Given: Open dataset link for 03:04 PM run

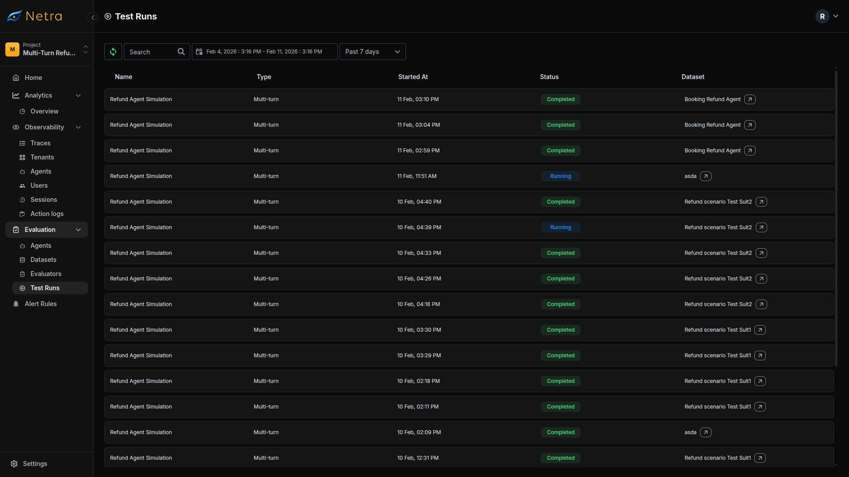Looking at the screenshot, I should [x=750, y=125].
